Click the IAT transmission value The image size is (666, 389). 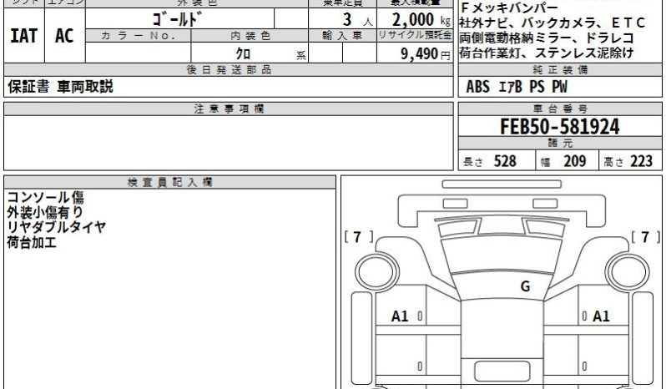23,36
